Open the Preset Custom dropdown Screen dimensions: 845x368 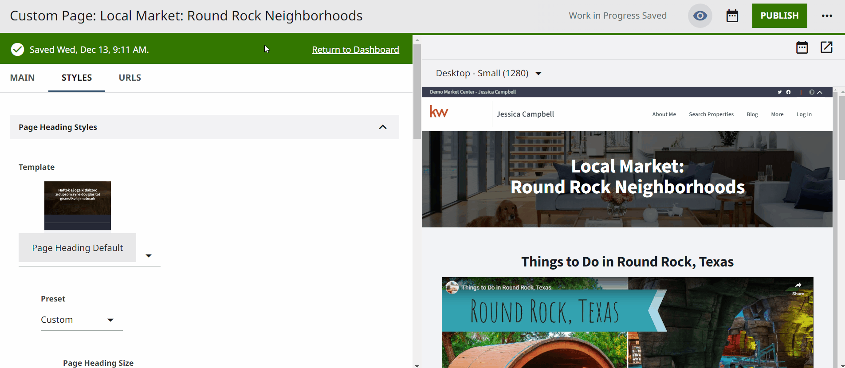[x=110, y=320]
